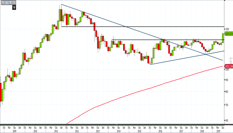Click the 2017 year label
This screenshot has height=133, width=233.
pos(181,131)
